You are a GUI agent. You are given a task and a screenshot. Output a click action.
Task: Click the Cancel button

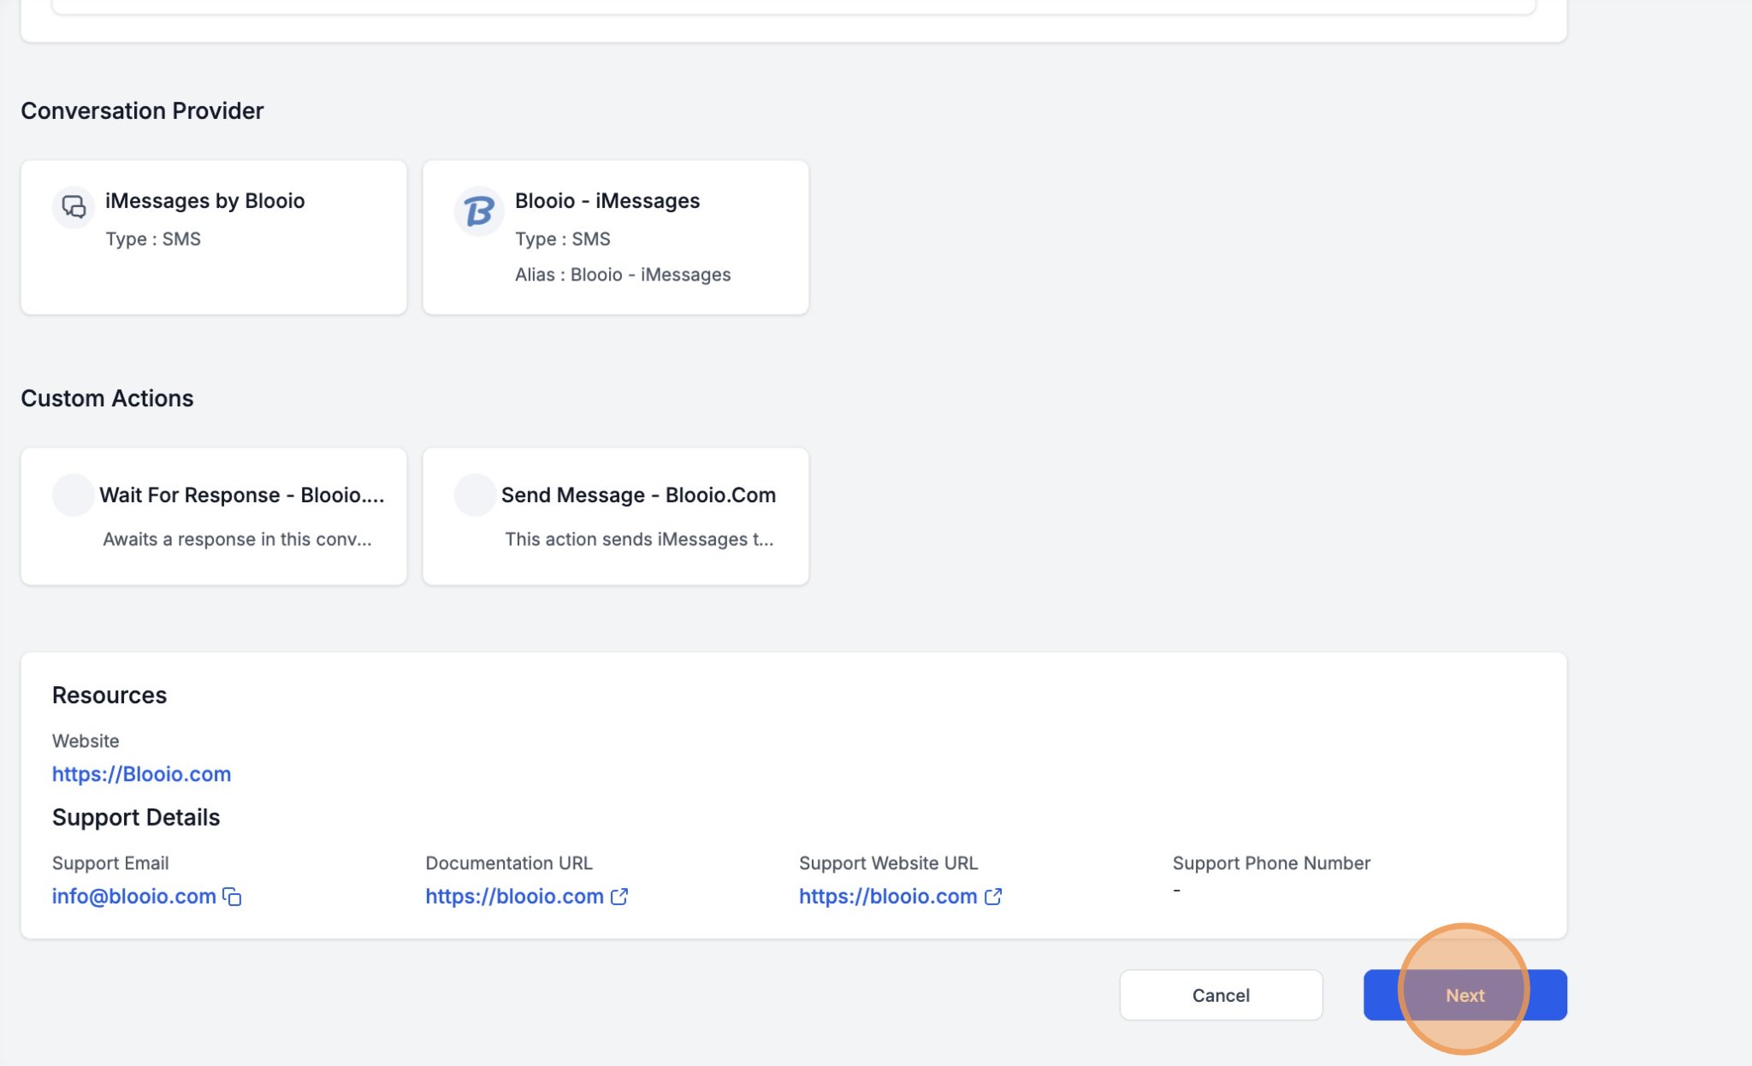(1221, 995)
